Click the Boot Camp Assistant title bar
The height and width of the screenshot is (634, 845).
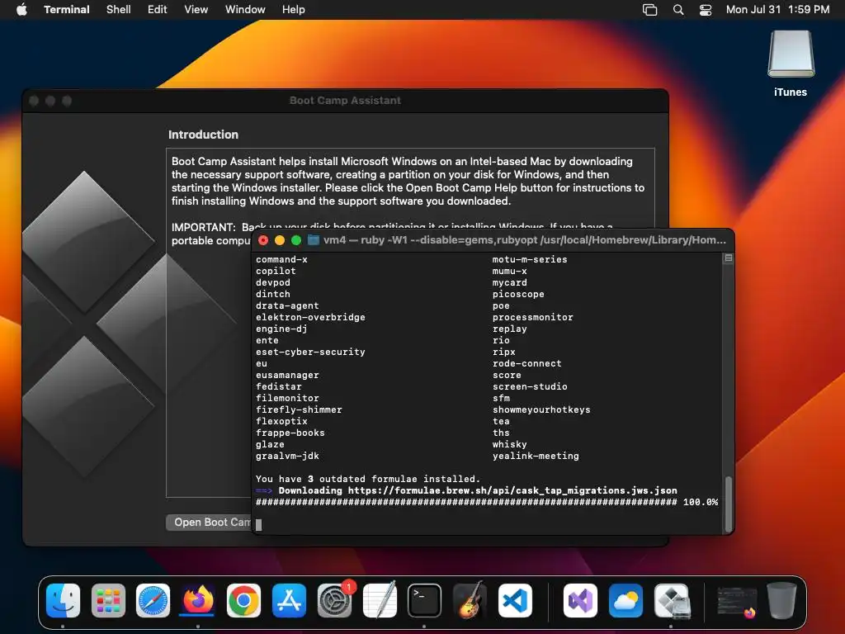point(345,101)
